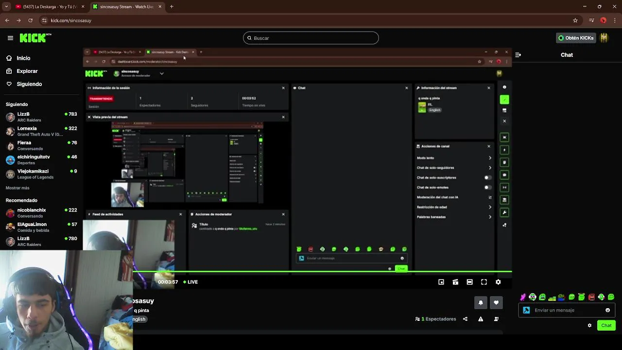
Task: Expand the list with Mostrar más
Action: [17, 188]
